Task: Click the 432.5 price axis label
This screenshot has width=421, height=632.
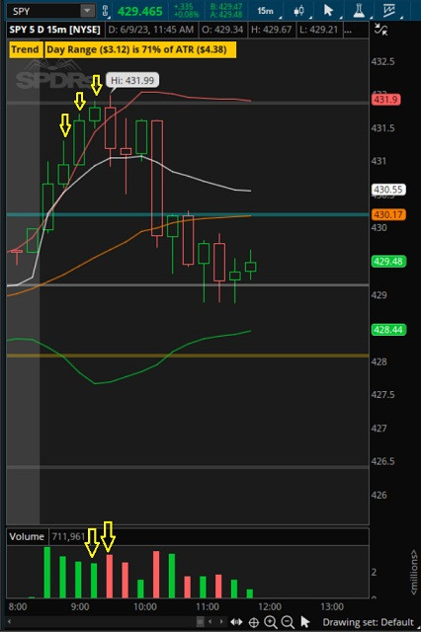Action: click(x=382, y=61)
